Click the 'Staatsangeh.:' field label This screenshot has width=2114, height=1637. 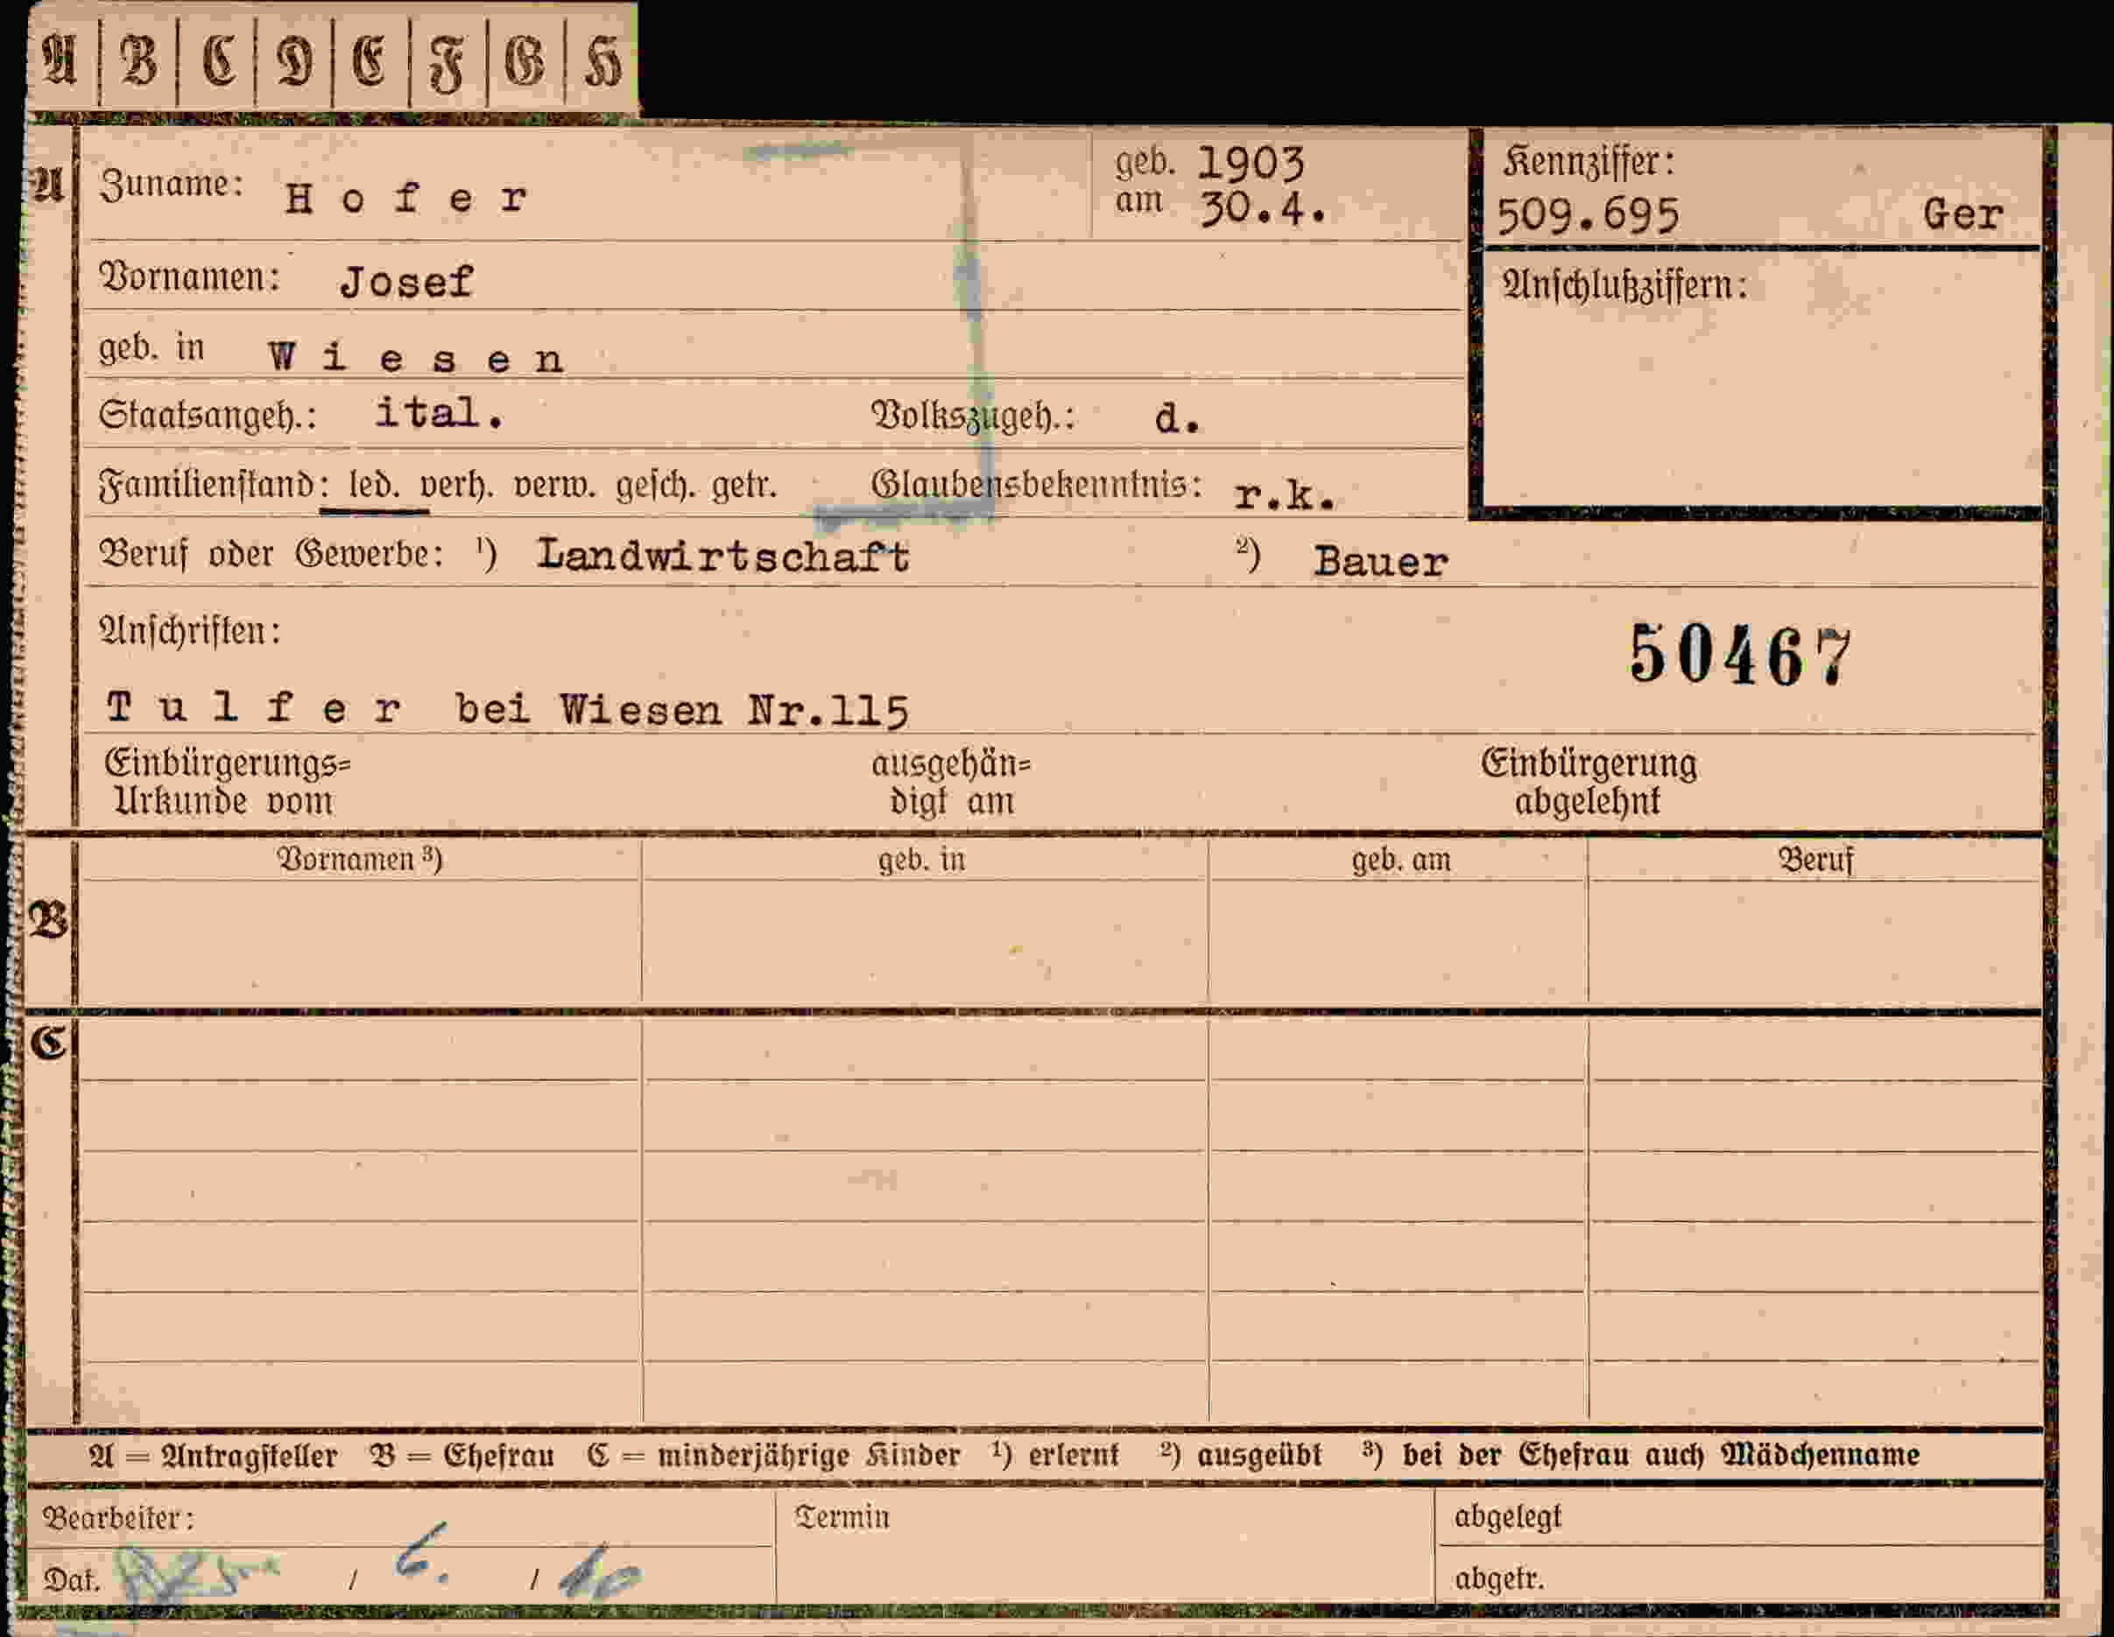pos(208,416)
